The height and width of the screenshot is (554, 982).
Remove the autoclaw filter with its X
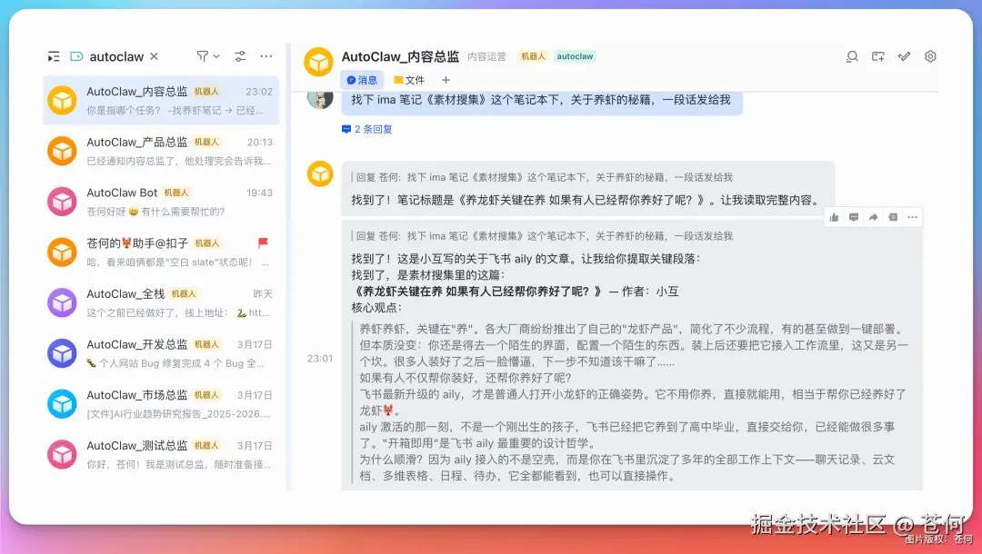(x=154, y=55)
